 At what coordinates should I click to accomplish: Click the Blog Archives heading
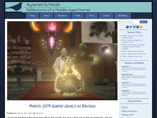(x=134, y=101)
